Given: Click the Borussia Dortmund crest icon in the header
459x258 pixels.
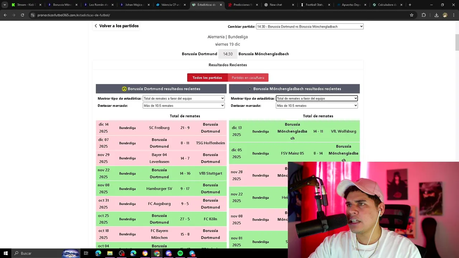Looking at the screenshot, I should tap(124, 89).
